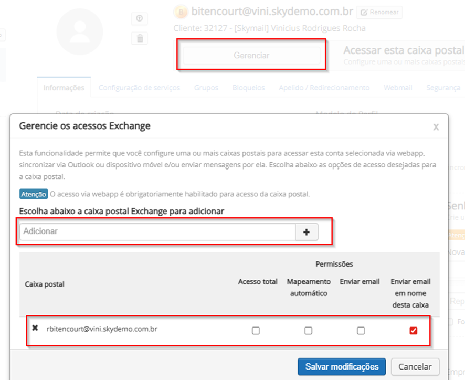The image size is (465, 380).
Task: Uncheck Enviar email em nome desta caixa
Action: click(x=413, y=331)
